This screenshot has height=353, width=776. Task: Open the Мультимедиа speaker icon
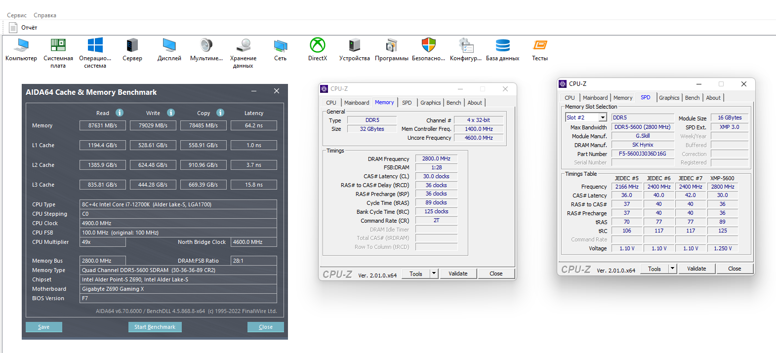point(206,45)
